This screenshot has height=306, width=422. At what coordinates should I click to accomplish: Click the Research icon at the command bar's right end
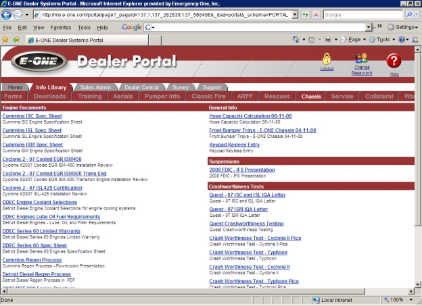pyautogui.click(x=415, y=40)
